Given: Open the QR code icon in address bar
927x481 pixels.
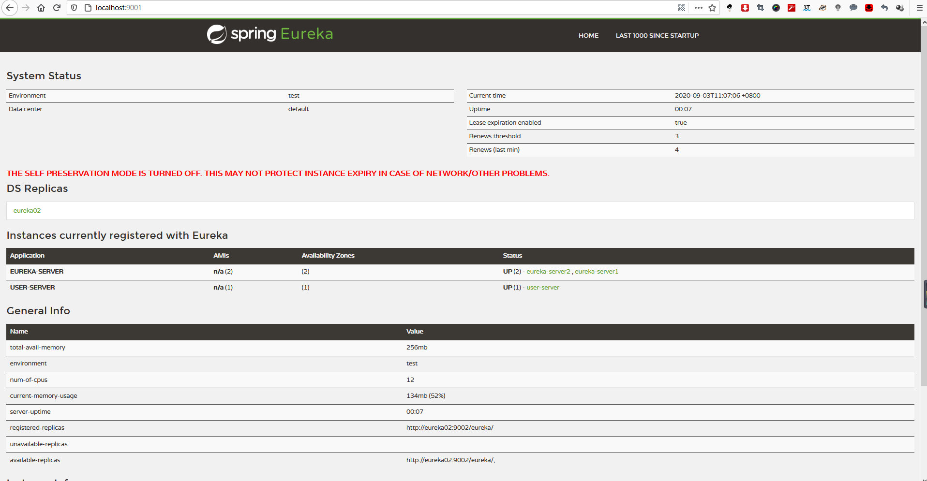Looking at the screenshot, I should click(x=682, y=8).
